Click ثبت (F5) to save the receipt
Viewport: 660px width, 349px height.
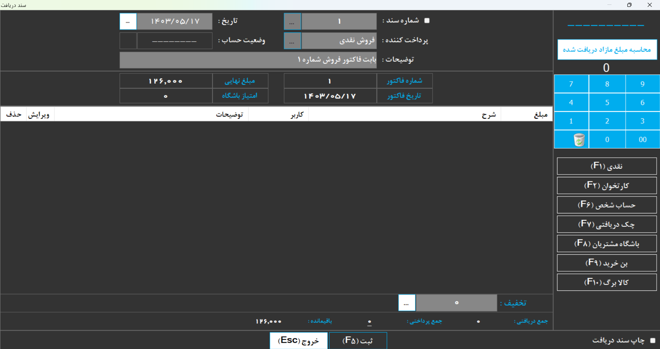pyautogui.click(x=358, y=340)
